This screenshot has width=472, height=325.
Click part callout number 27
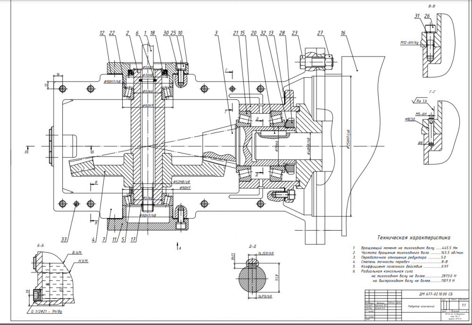tap(320, 33)
